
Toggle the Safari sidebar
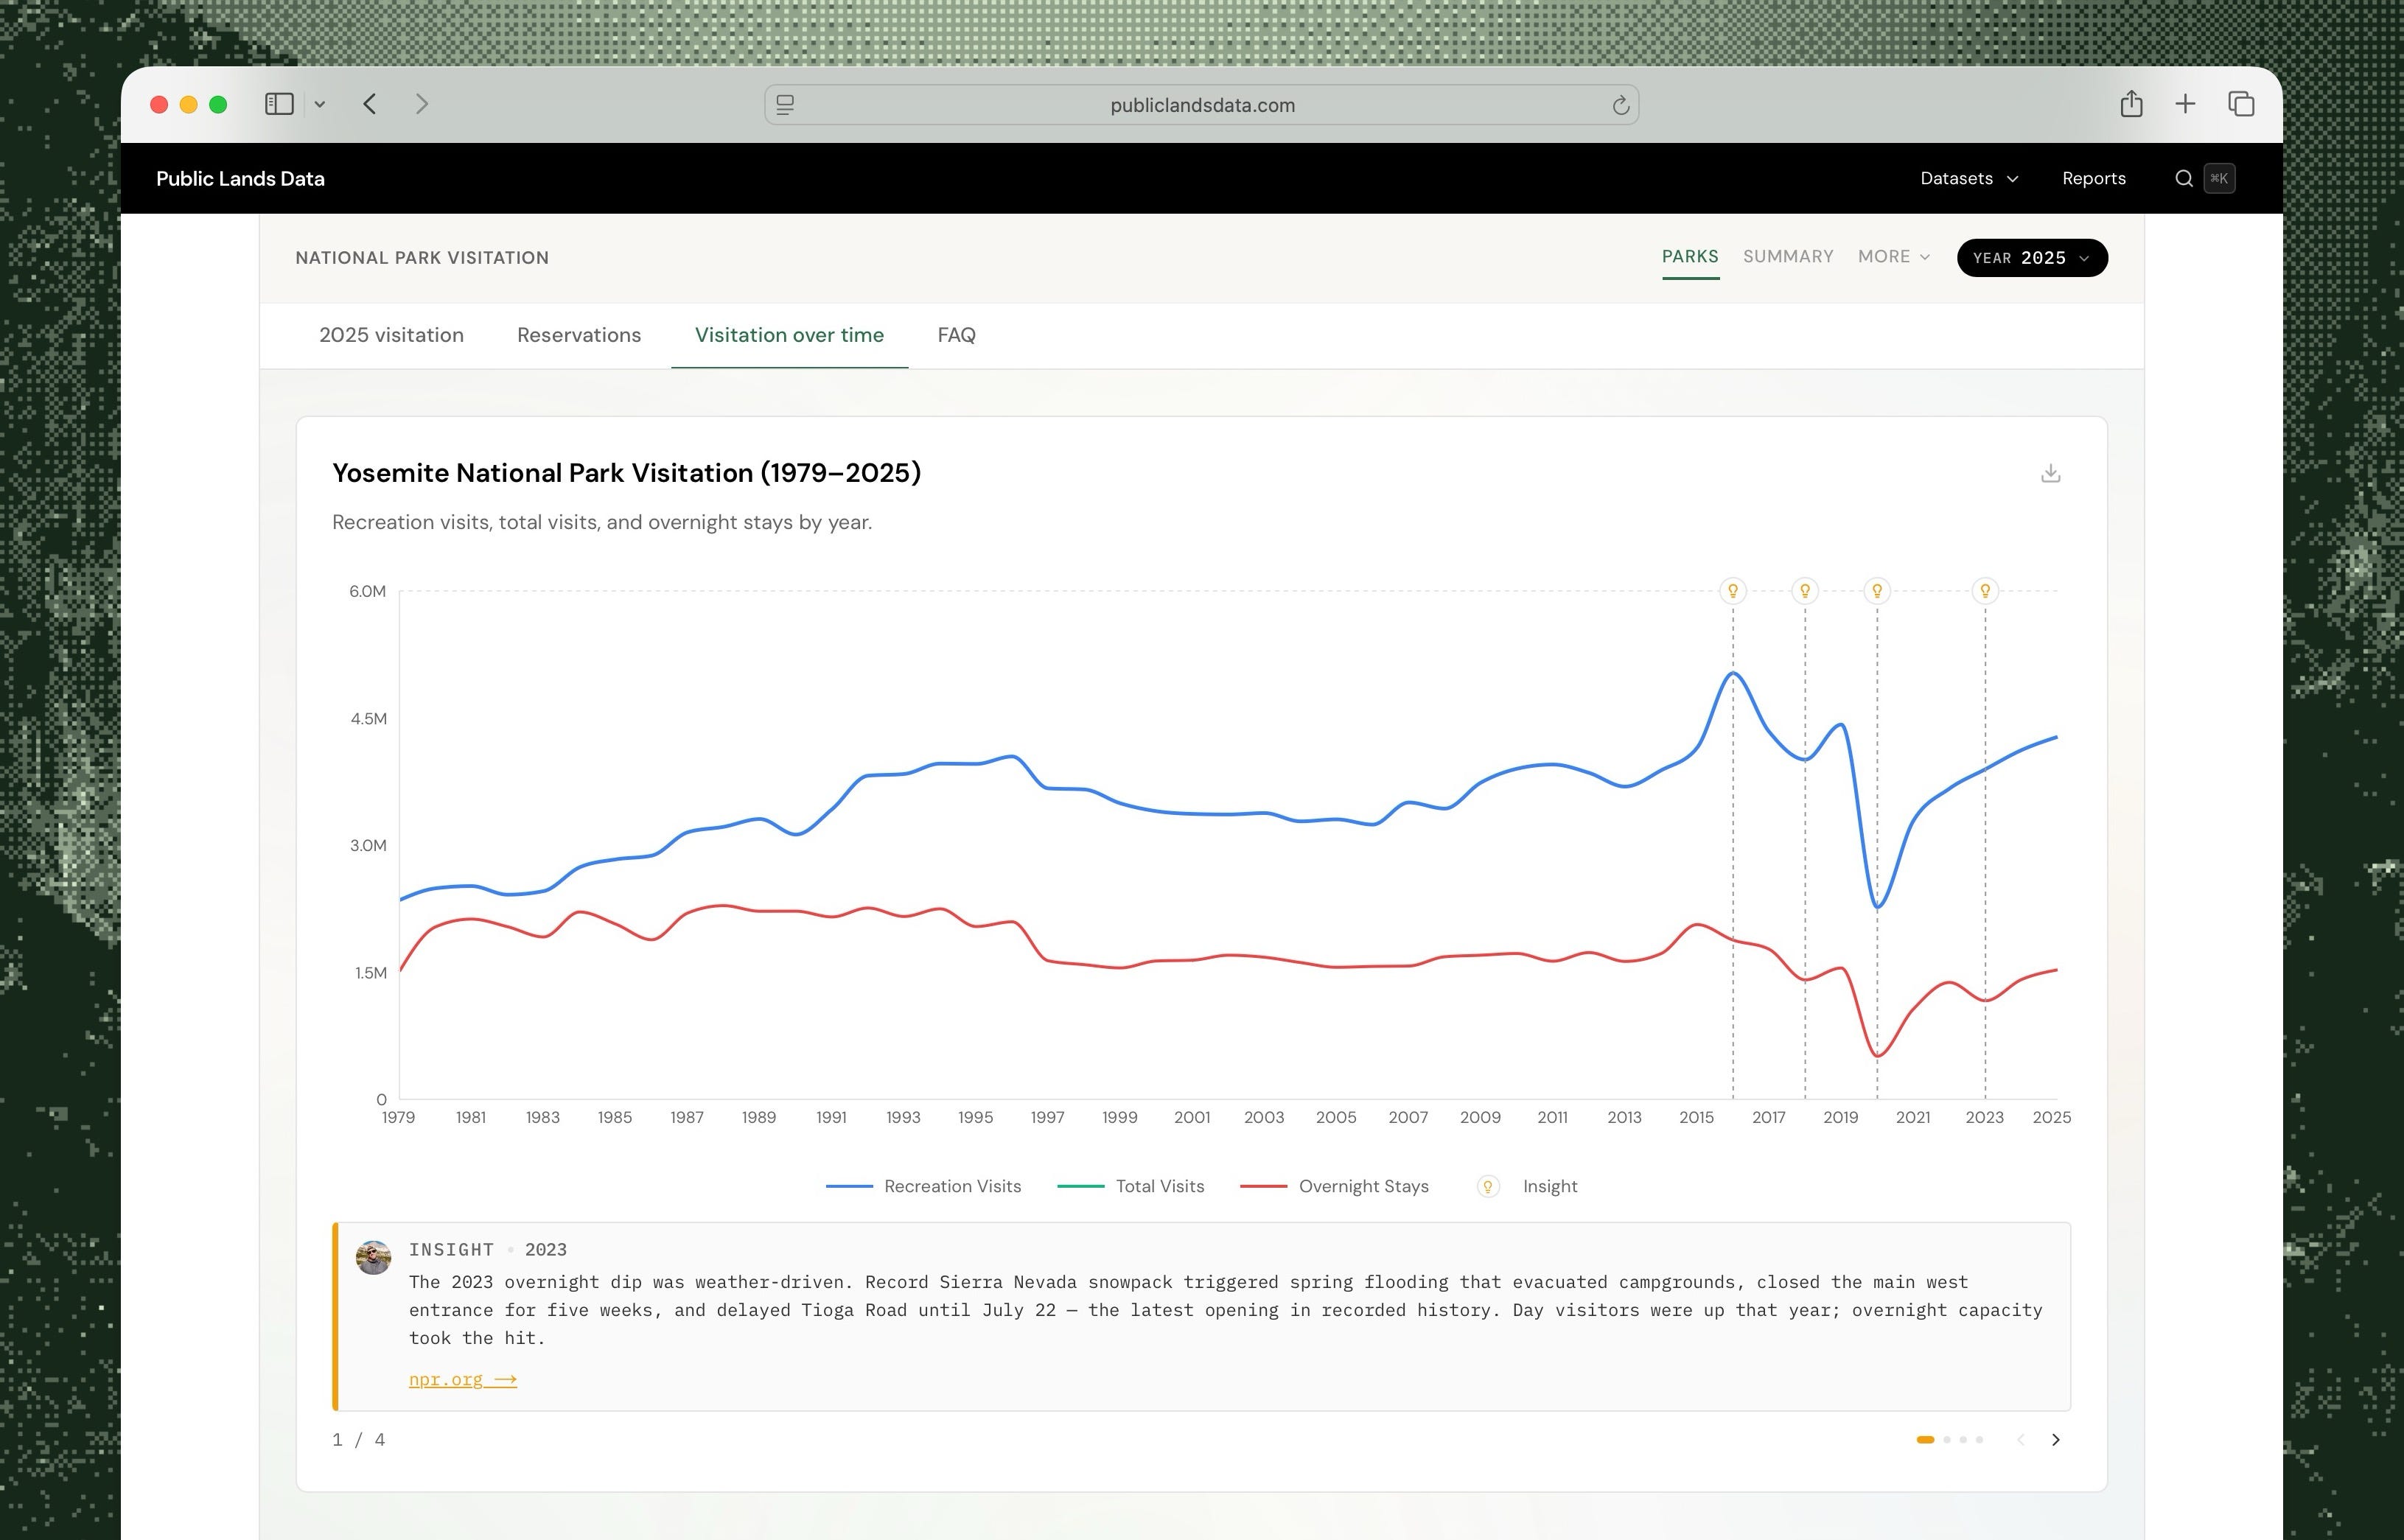coord(279,104)
